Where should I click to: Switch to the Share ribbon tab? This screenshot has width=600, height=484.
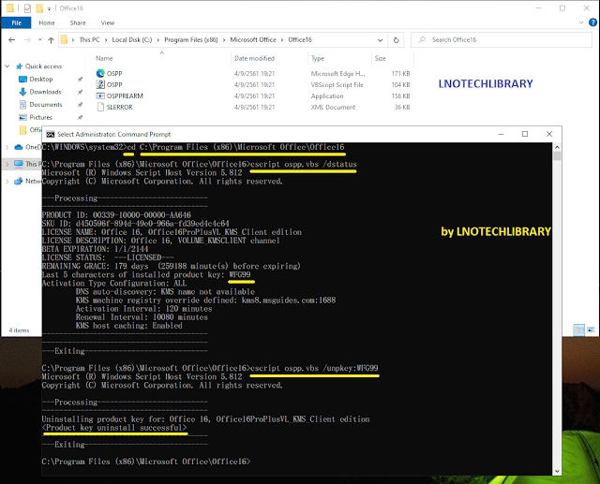click(x=78, y=22)
